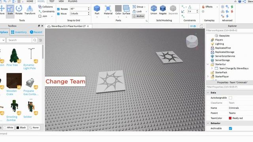Toggle Collisions option
The height and width of the screenshot is (142, 253).
[x=45, y=7]
